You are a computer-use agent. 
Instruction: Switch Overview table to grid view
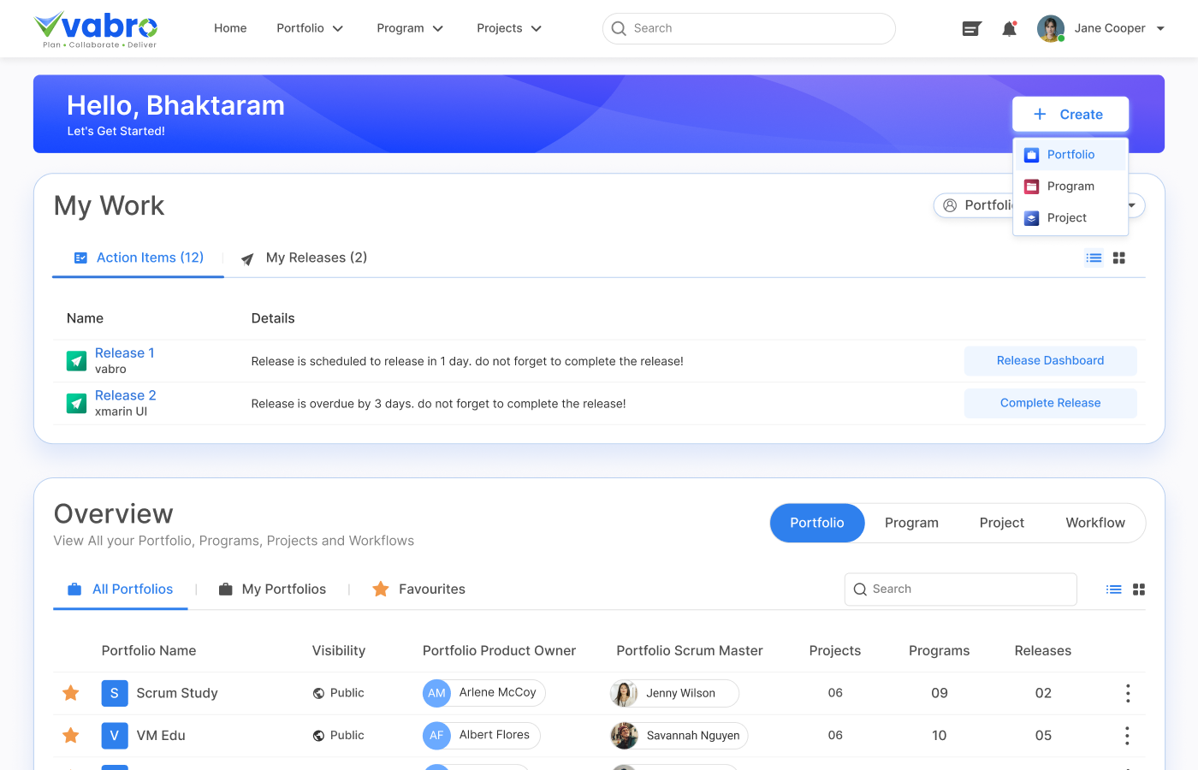[1138, 589]
